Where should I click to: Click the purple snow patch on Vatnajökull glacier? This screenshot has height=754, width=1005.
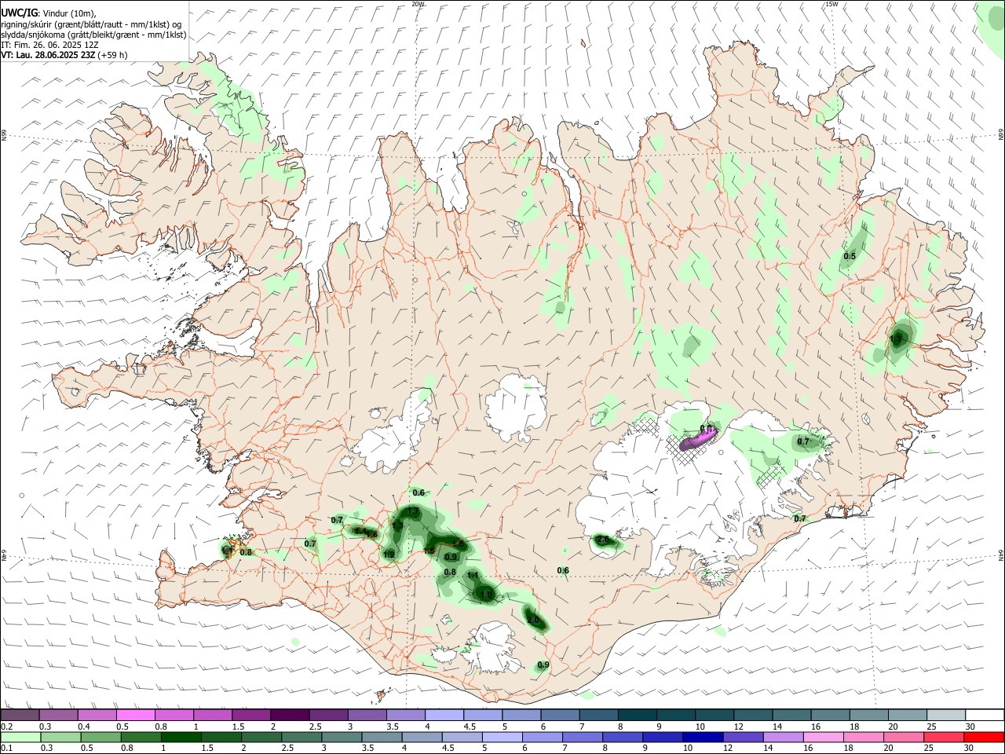[x=699, y=439]
